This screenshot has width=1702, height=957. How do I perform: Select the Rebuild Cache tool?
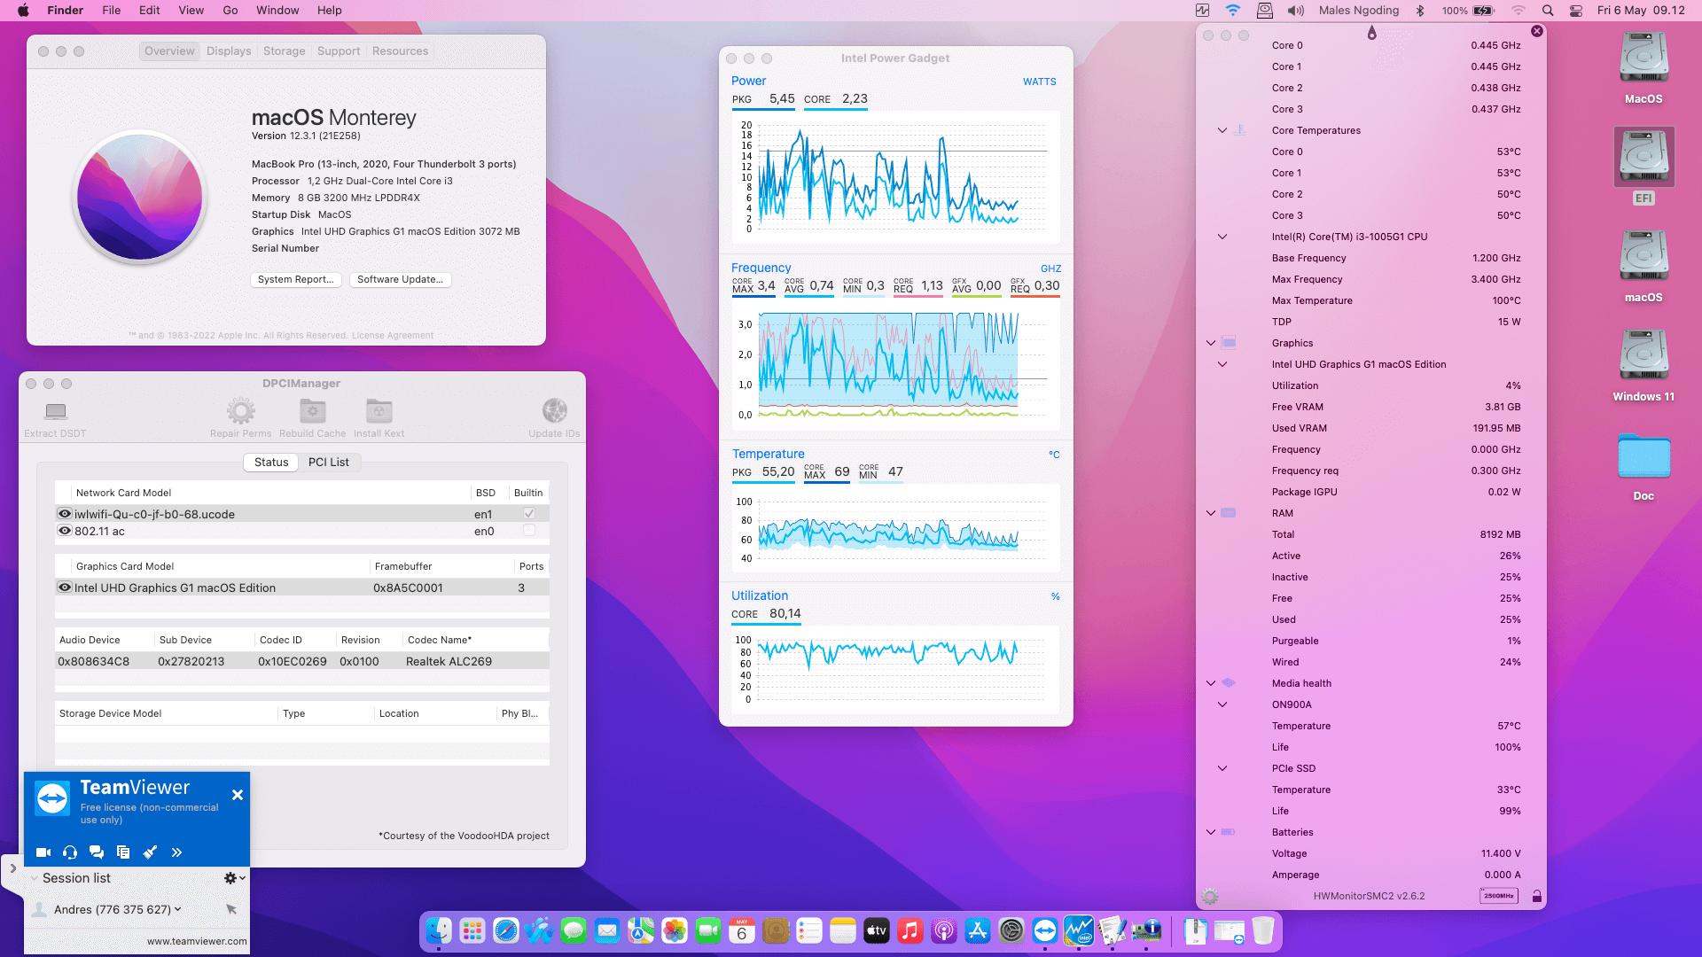tap(312, 410)
